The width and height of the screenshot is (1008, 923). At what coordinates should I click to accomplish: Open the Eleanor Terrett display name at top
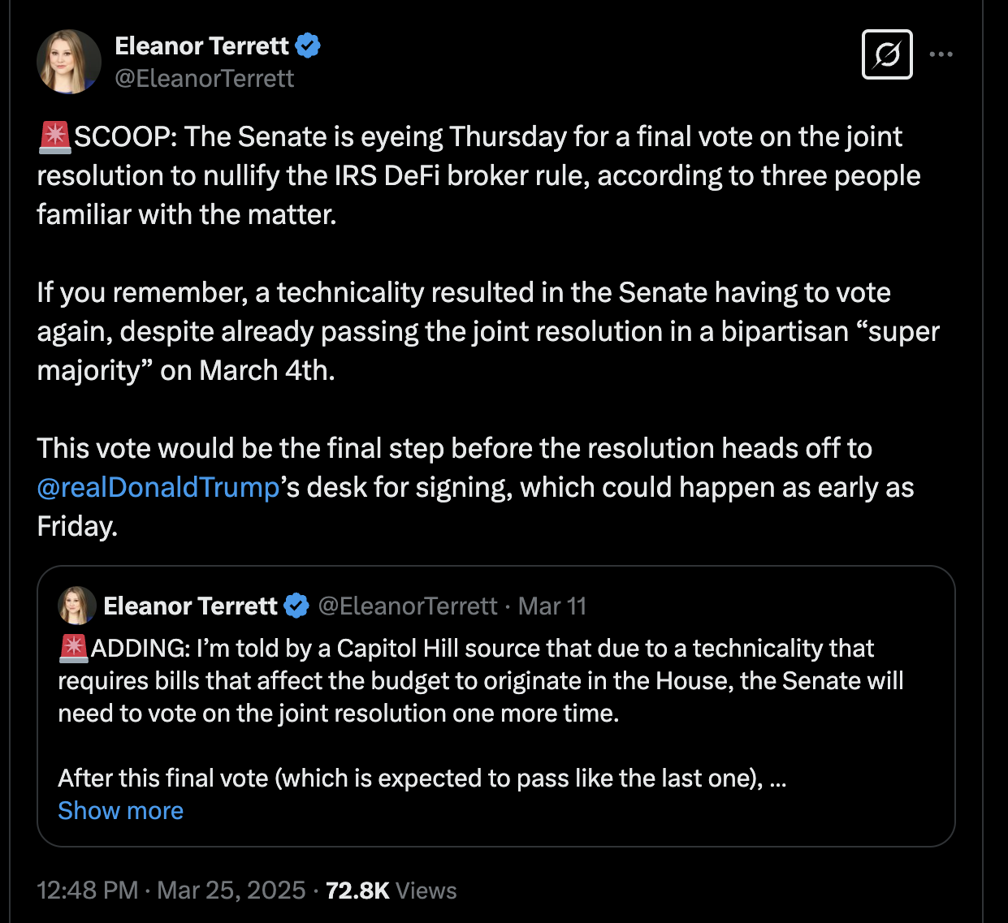[201, 45]
